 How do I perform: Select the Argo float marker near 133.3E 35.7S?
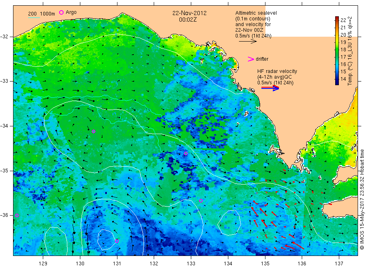pyautogui.click(x=201, y=201)
